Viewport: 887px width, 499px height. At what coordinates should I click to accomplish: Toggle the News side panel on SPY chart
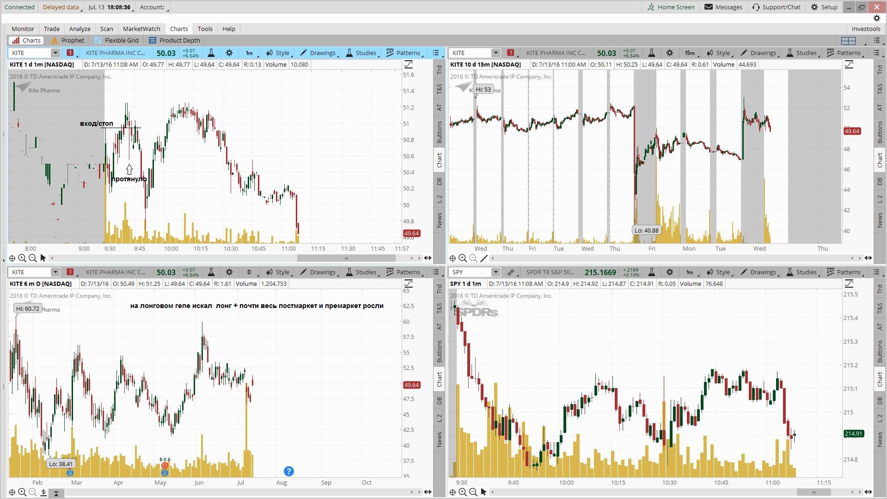(x=880, y=439)
